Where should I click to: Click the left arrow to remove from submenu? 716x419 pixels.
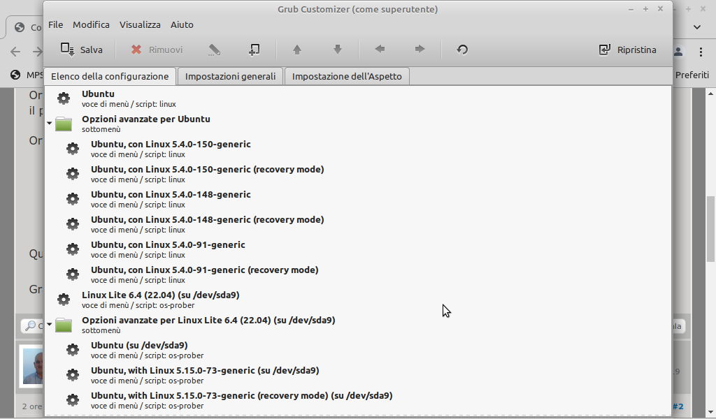380,50
